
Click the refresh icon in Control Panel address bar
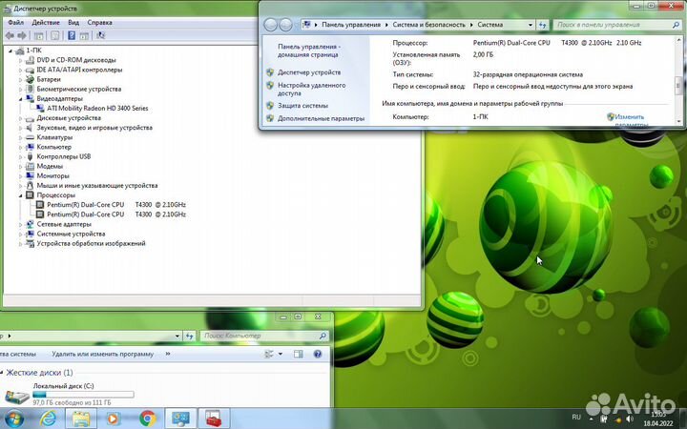[x=542, y=25]
